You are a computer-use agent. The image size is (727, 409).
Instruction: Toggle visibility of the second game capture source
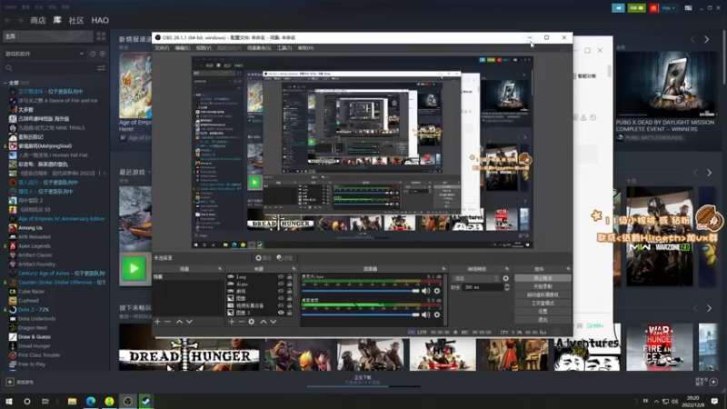281,284
